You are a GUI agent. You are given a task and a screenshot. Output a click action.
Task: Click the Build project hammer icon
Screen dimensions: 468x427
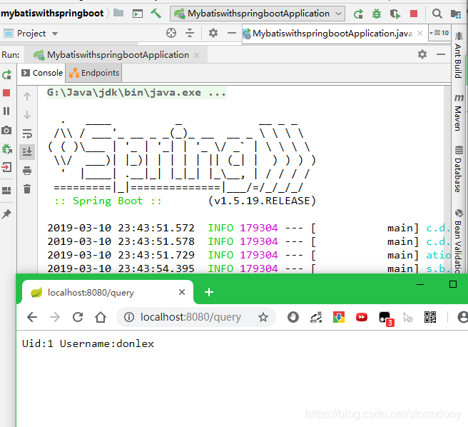pyautogui.click(x=156, y=14)
